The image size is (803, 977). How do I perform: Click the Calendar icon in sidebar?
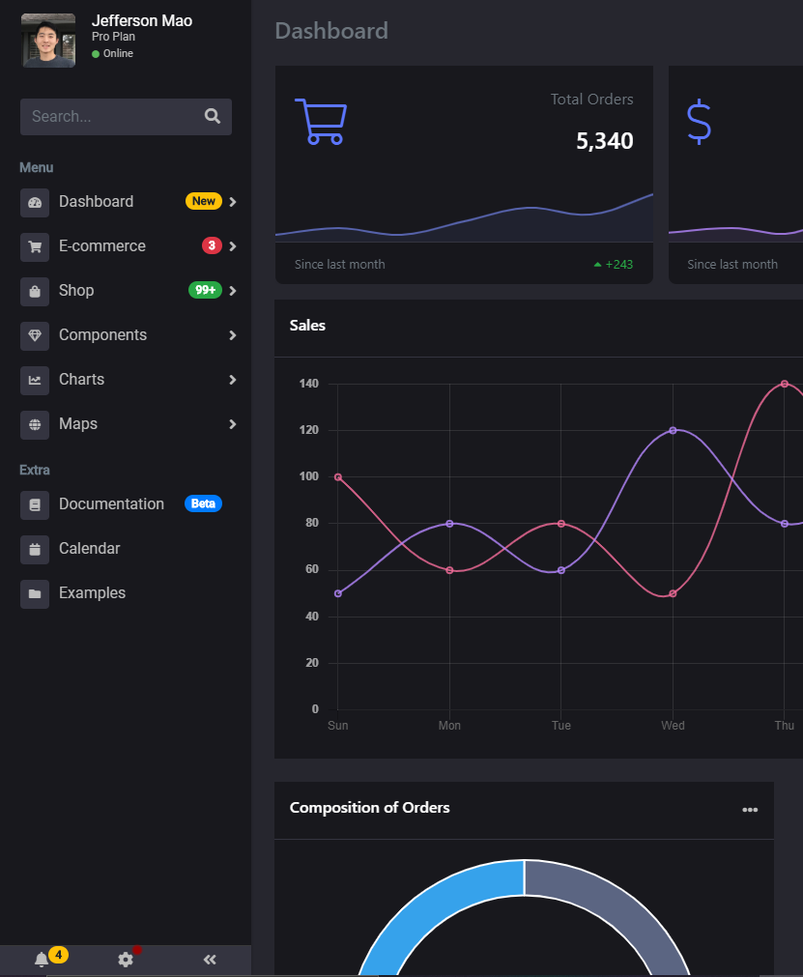tap(35, 549)
